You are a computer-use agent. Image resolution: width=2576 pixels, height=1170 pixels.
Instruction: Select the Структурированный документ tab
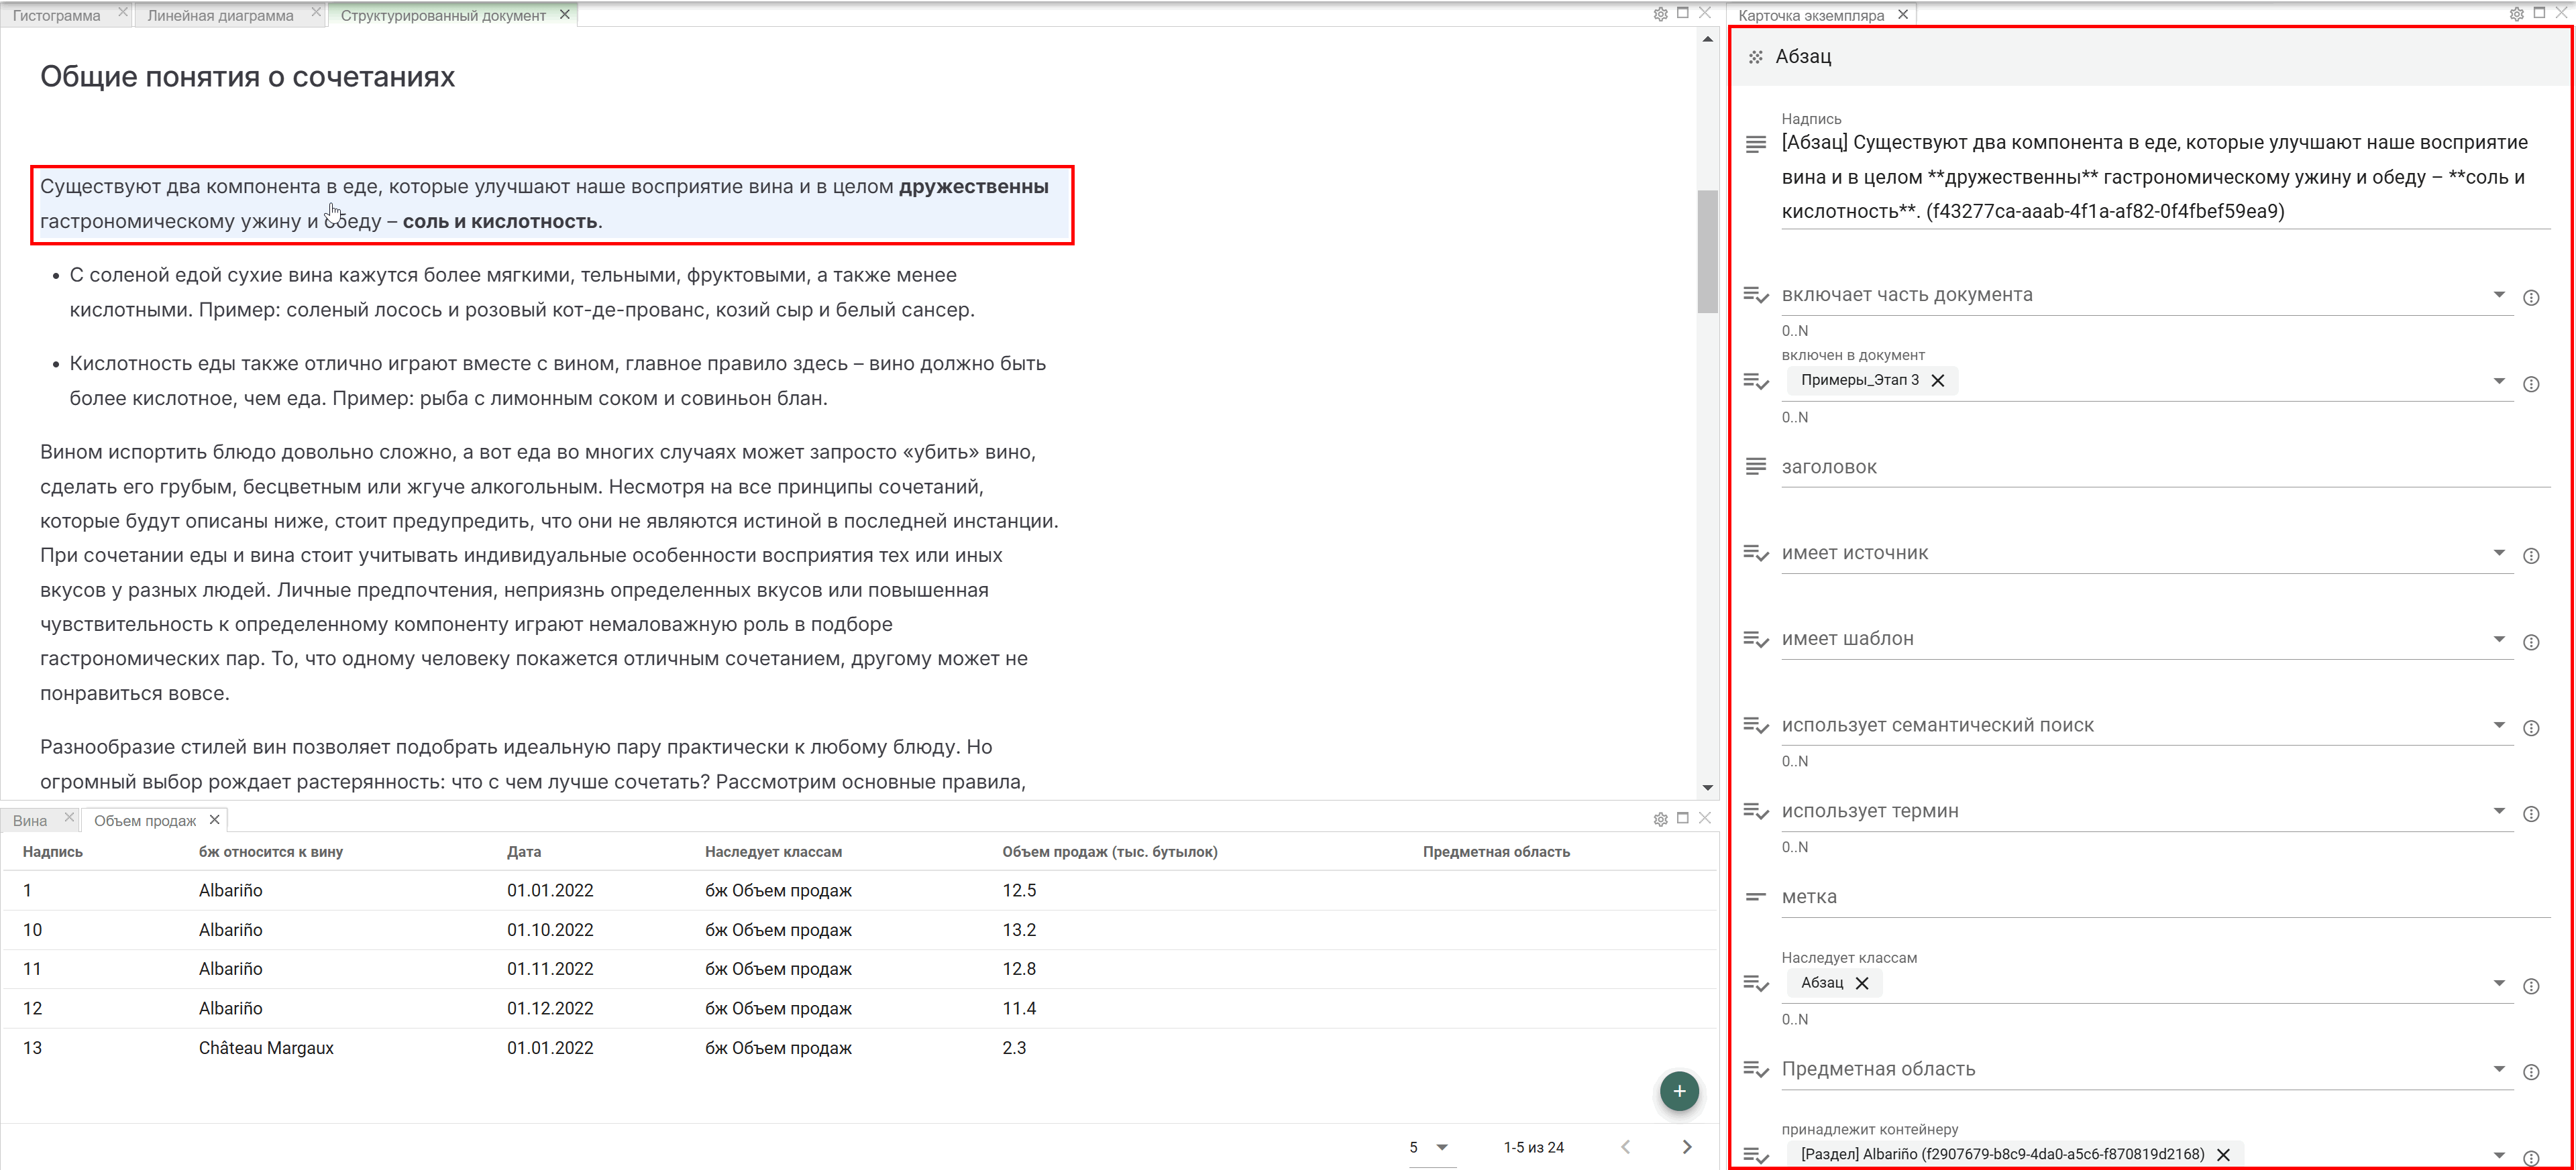443,15
